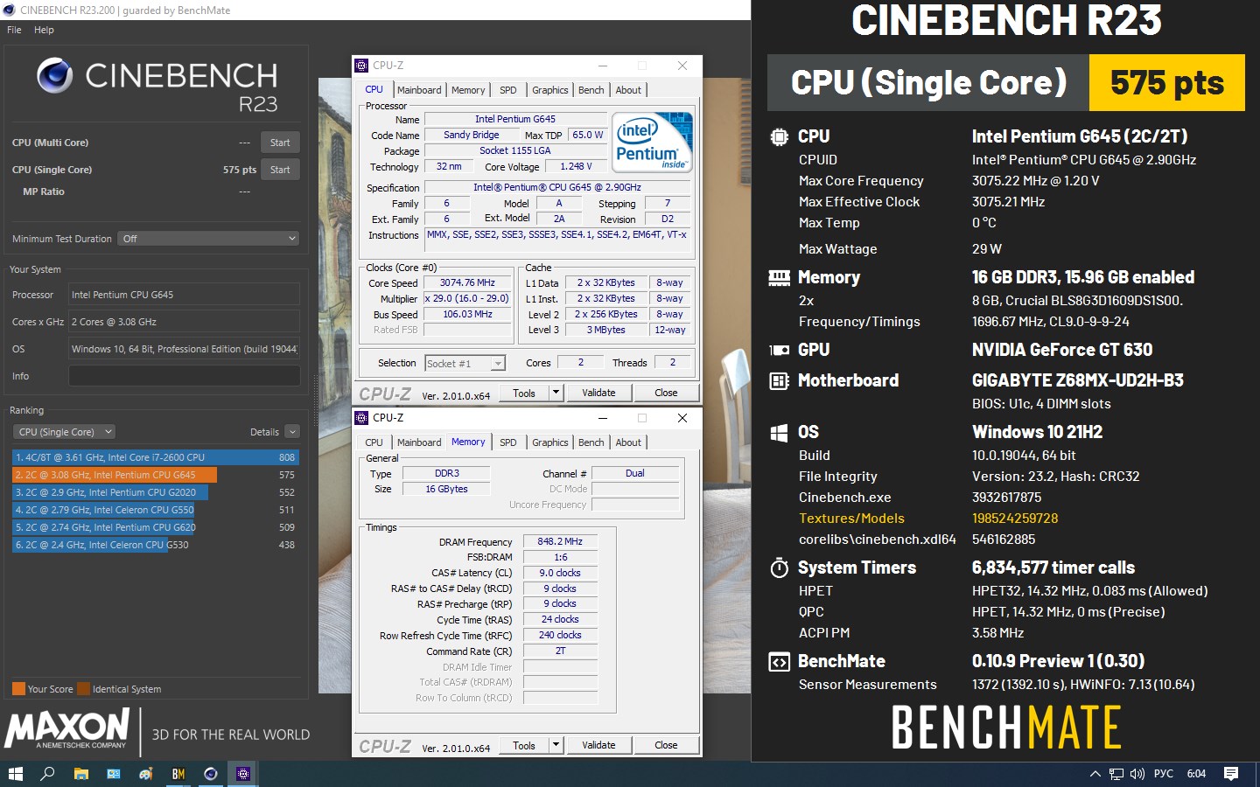This screenshot has width=1260, height=787.
Task: Click the system clock 6:04
Action: 1196,774
